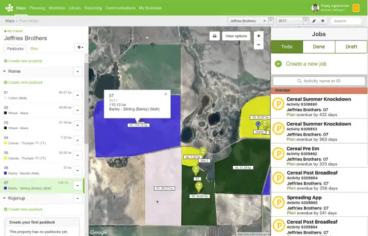
Task: Zoom in with the map plus button
Action: click(x=259, y=36)
